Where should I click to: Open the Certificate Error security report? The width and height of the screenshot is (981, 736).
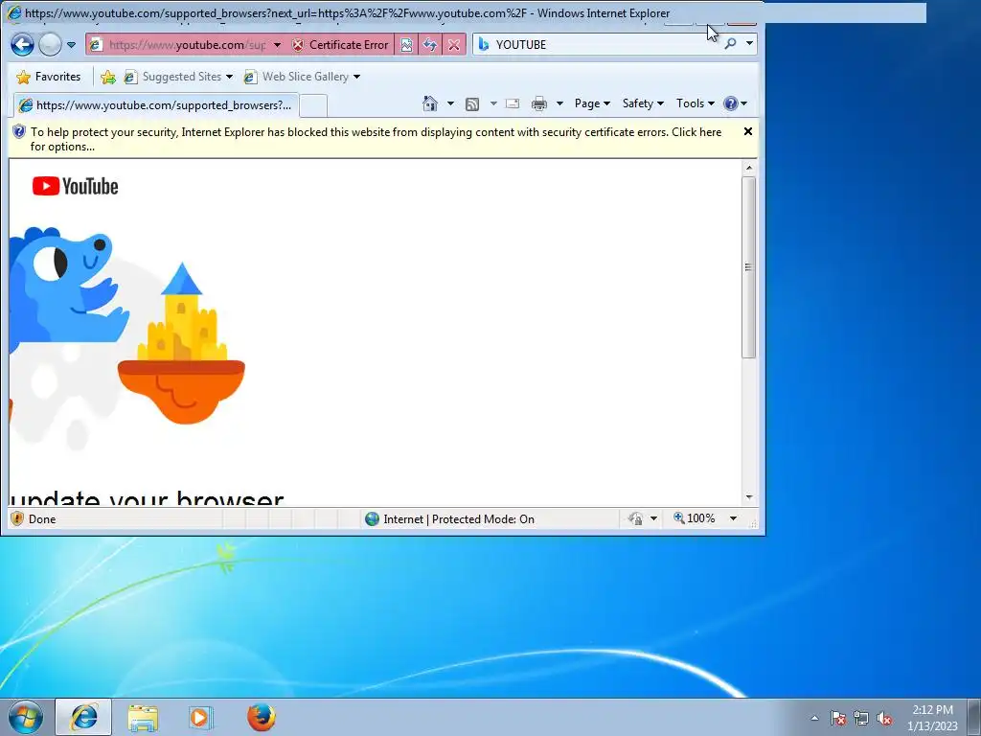click(x=340, y=44)
